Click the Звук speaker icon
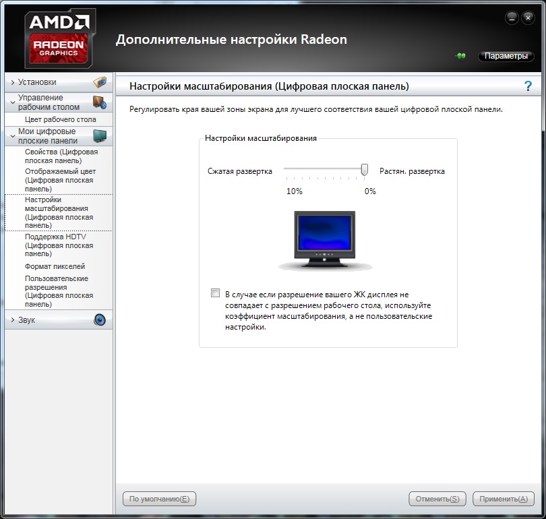This screenshot has width=546, height=519. pos(100,319)
